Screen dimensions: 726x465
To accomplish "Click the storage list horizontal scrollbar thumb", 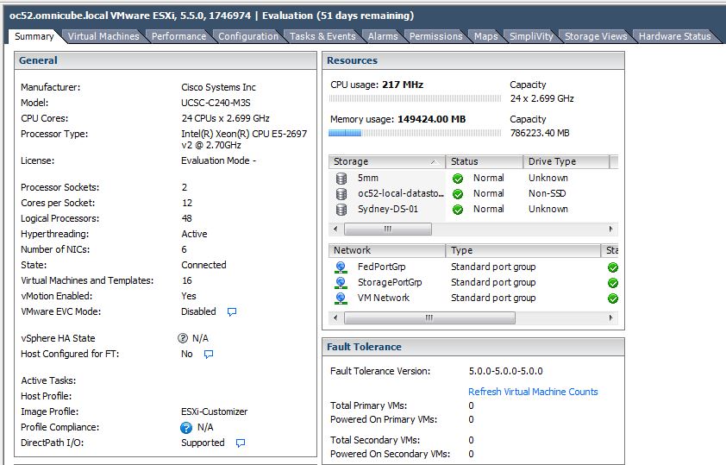I will pyautogui.click(x=388, y=229).
